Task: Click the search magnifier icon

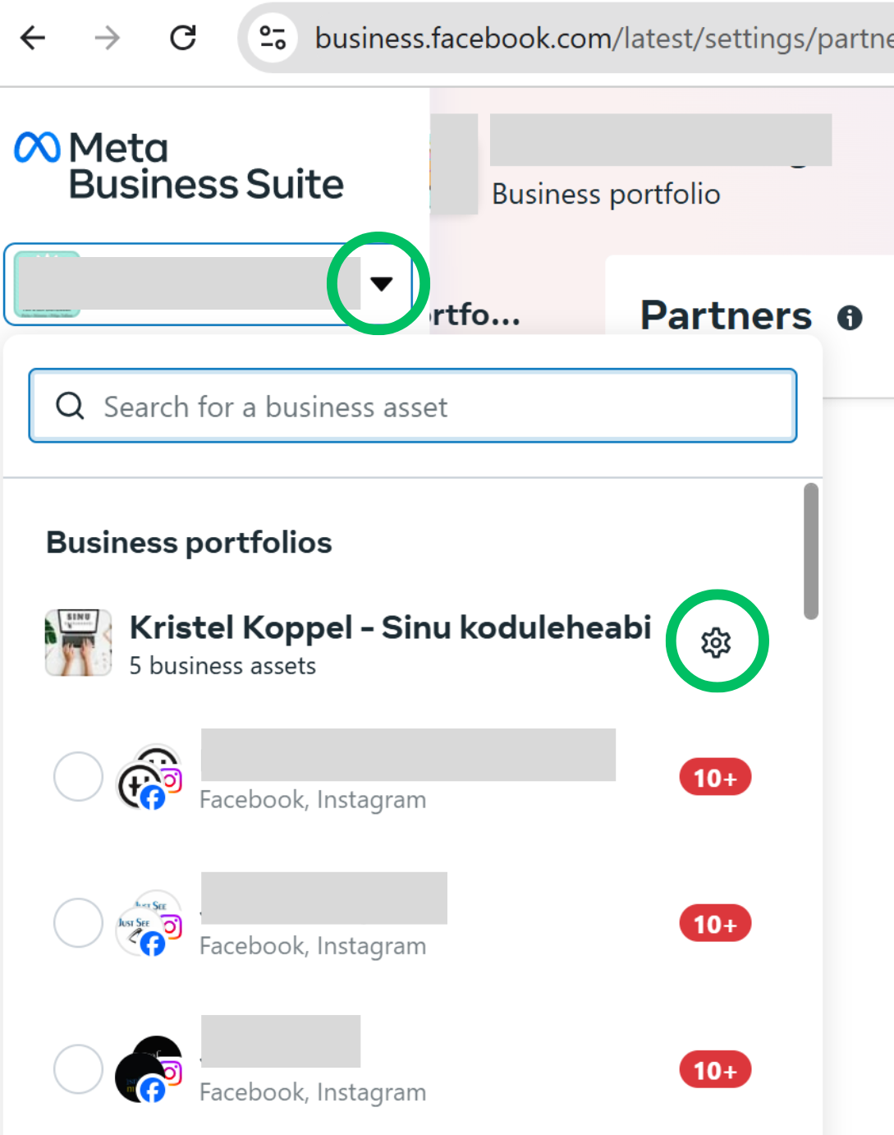Action: (70, 406)
